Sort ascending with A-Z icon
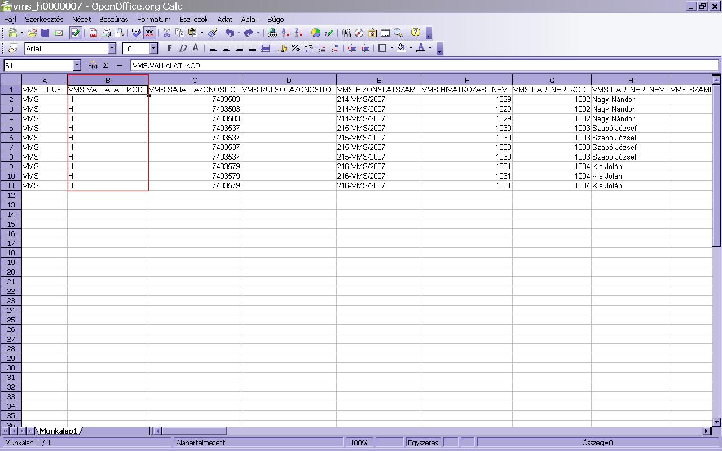The image size is (722, 451). (x=285, y=33)
